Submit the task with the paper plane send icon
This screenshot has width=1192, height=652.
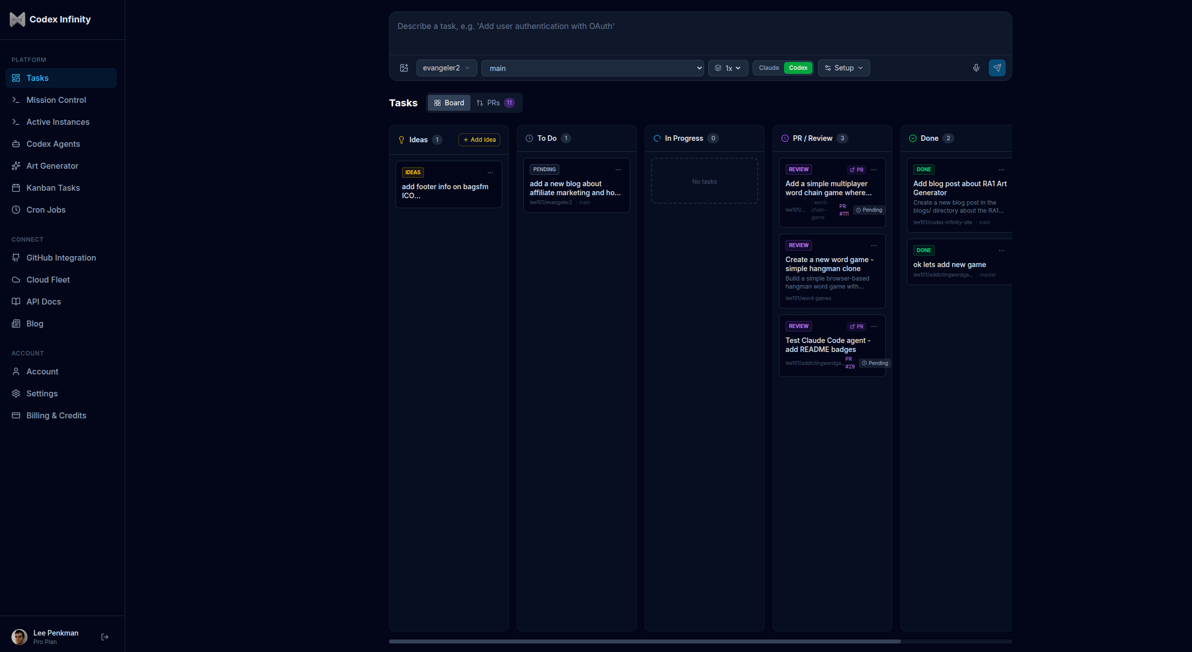pyautogui.click(x=997, y=68)
